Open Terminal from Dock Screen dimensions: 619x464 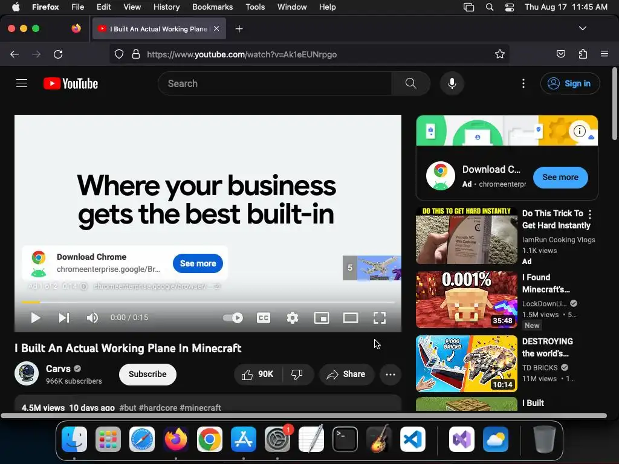coord(345,439)
